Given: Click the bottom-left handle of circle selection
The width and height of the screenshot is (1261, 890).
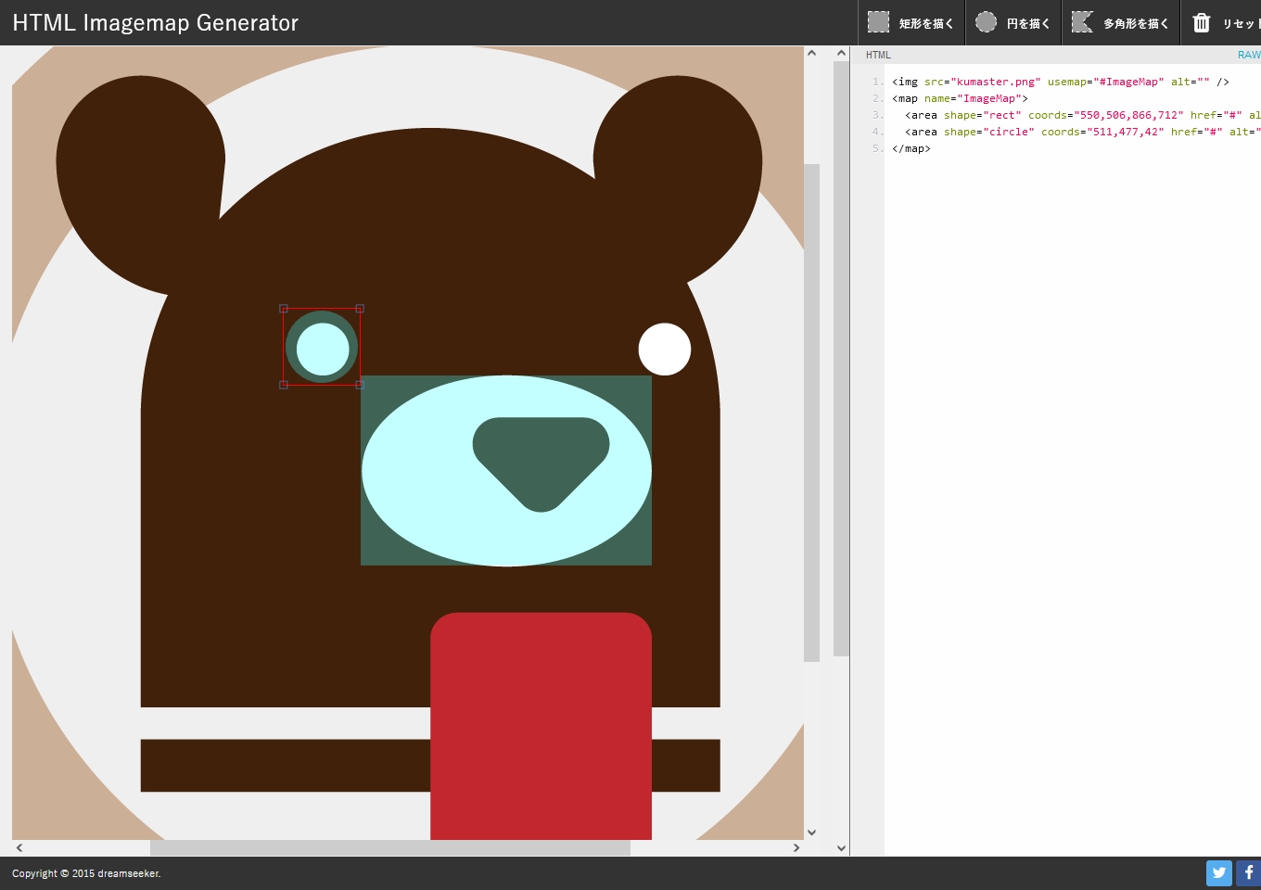Looking at the screenshot, I should click(284, 385).
